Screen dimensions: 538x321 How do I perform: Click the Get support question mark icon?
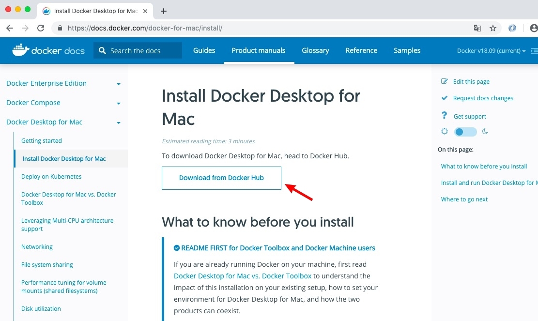click(445, 115)
